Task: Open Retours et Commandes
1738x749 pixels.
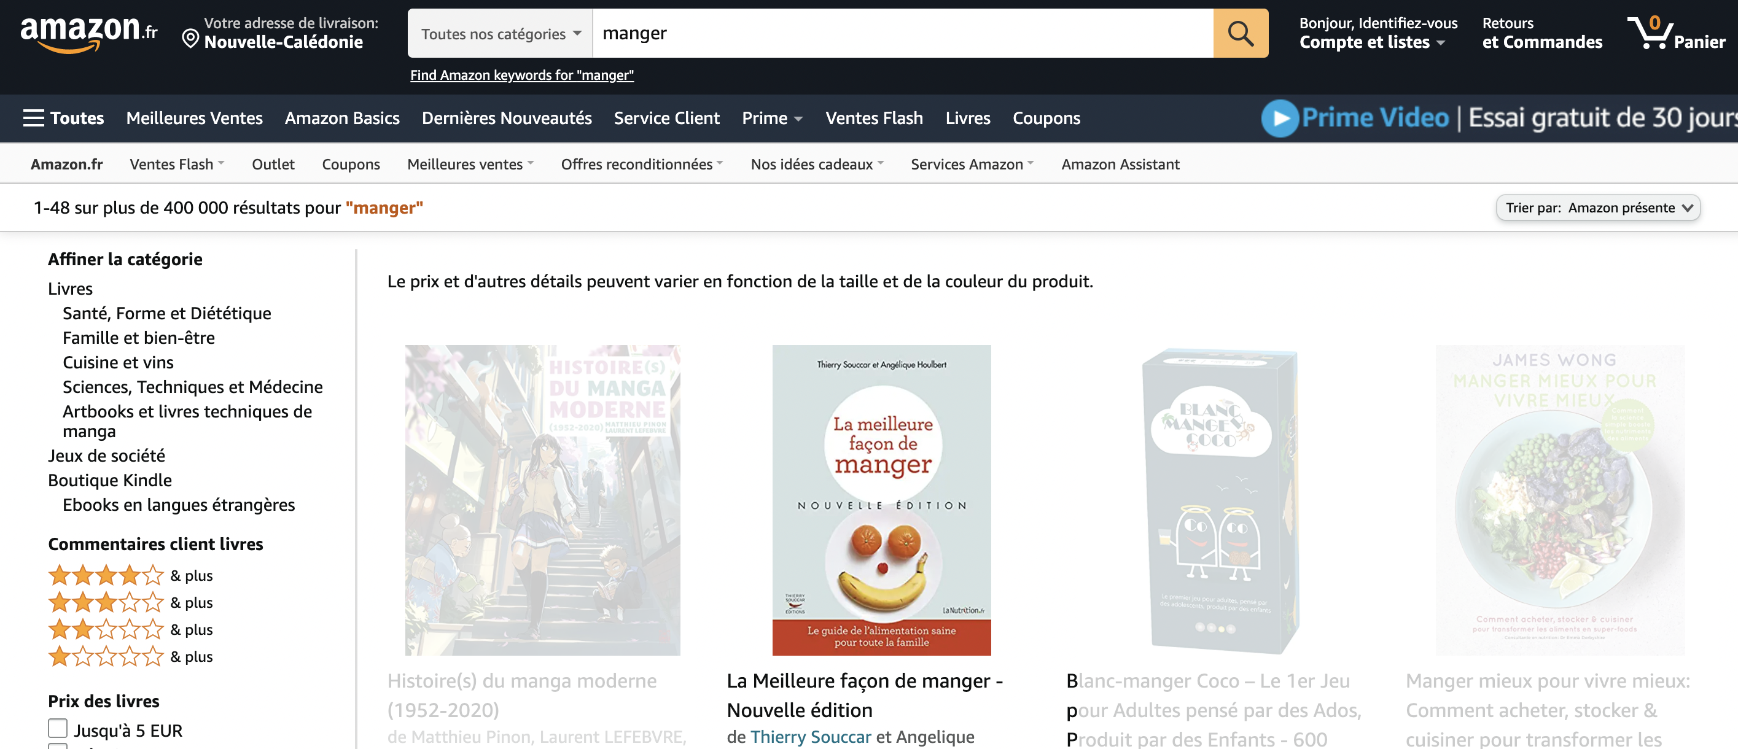Action: pyautogui.click(x=1541, y=33)
